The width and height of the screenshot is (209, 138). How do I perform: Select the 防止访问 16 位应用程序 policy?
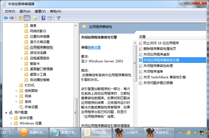(161, 43)
